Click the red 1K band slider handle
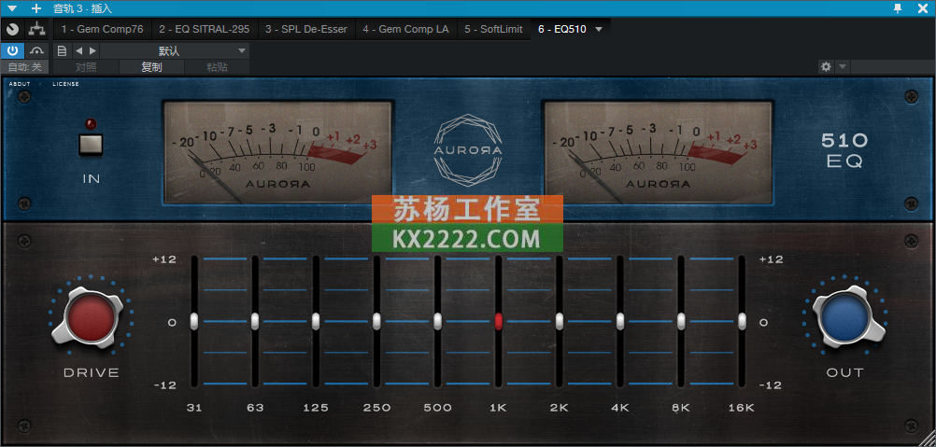This screenshot has height=447, width=936. (x=499, y=321)
